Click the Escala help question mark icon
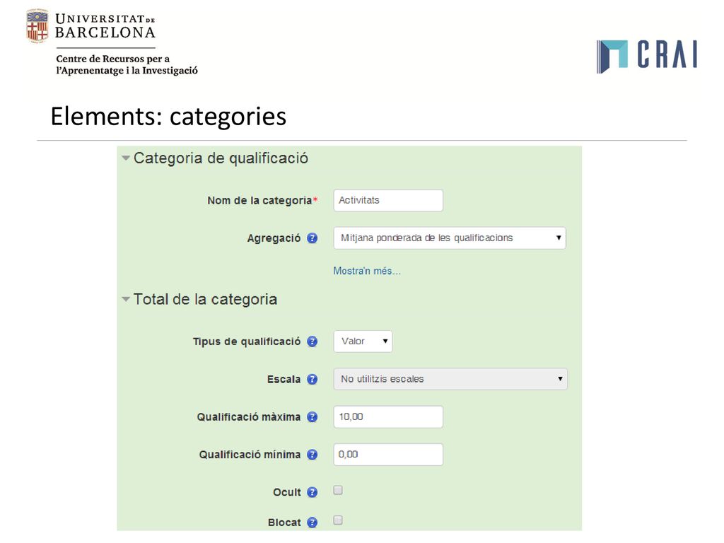724x543 pixels. (x=312, y=380)
